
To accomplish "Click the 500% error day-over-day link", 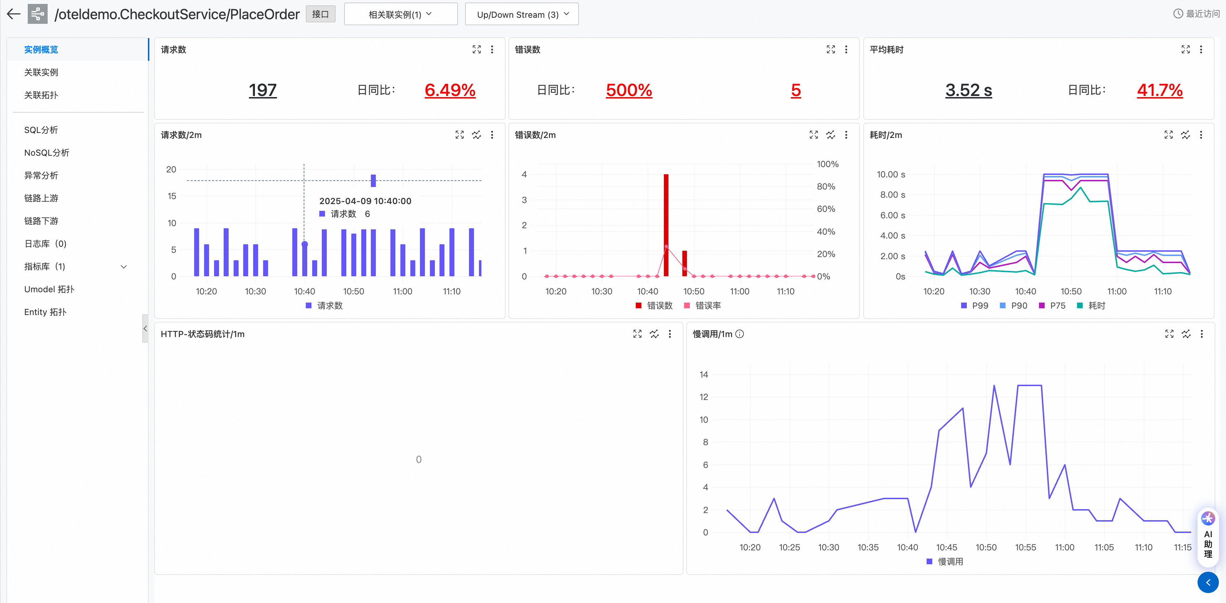I will click(x=629, y=90).
